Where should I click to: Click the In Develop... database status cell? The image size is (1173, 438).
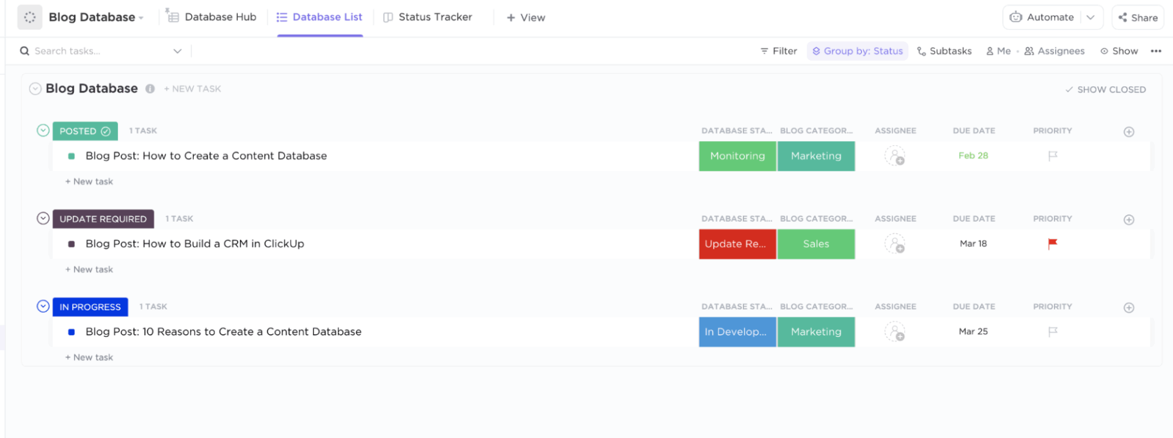pyautogui.click(x=737, y=332)
